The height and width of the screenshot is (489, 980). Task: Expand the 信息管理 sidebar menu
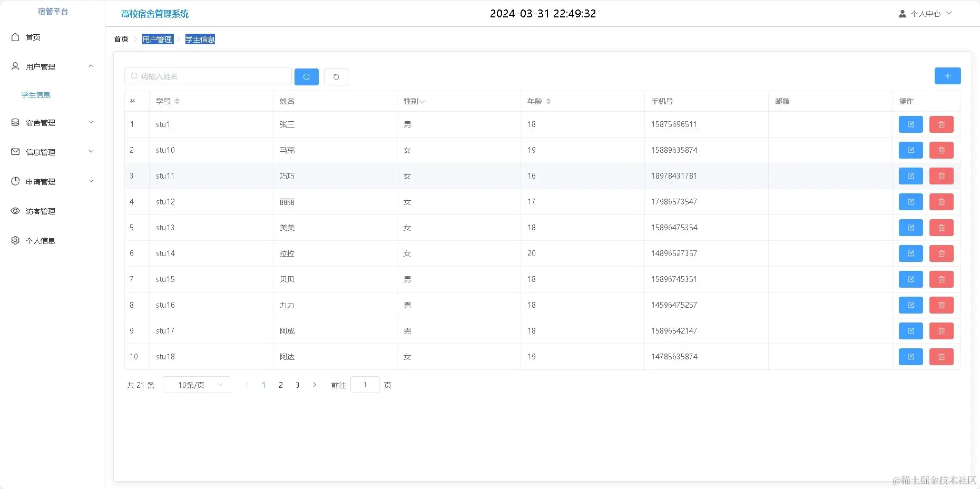[53, 152]
